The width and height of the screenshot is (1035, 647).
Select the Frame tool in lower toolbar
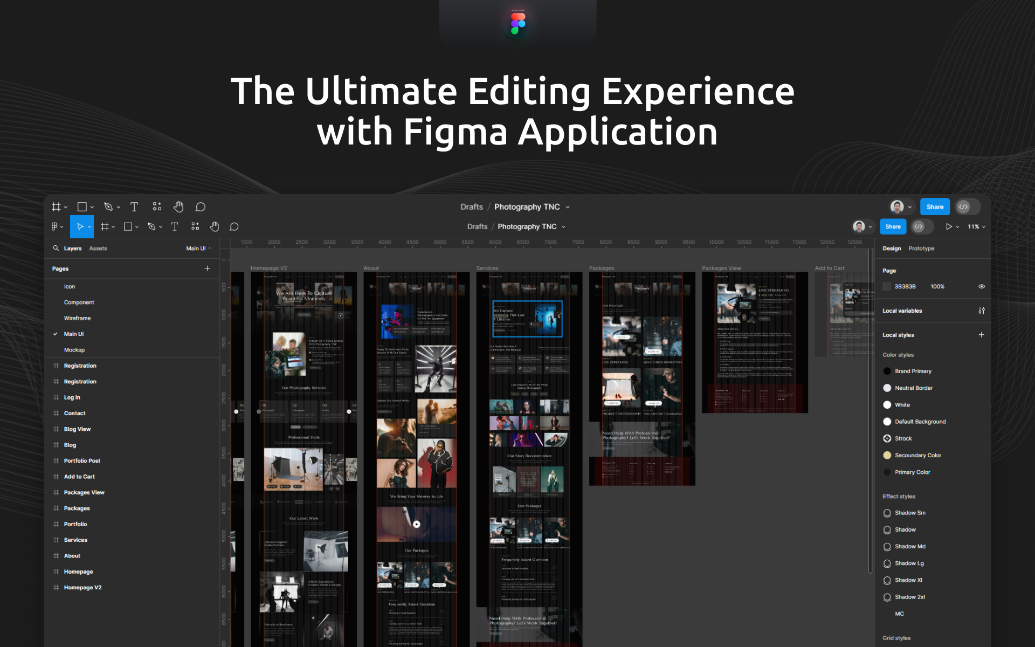[105, 226]
